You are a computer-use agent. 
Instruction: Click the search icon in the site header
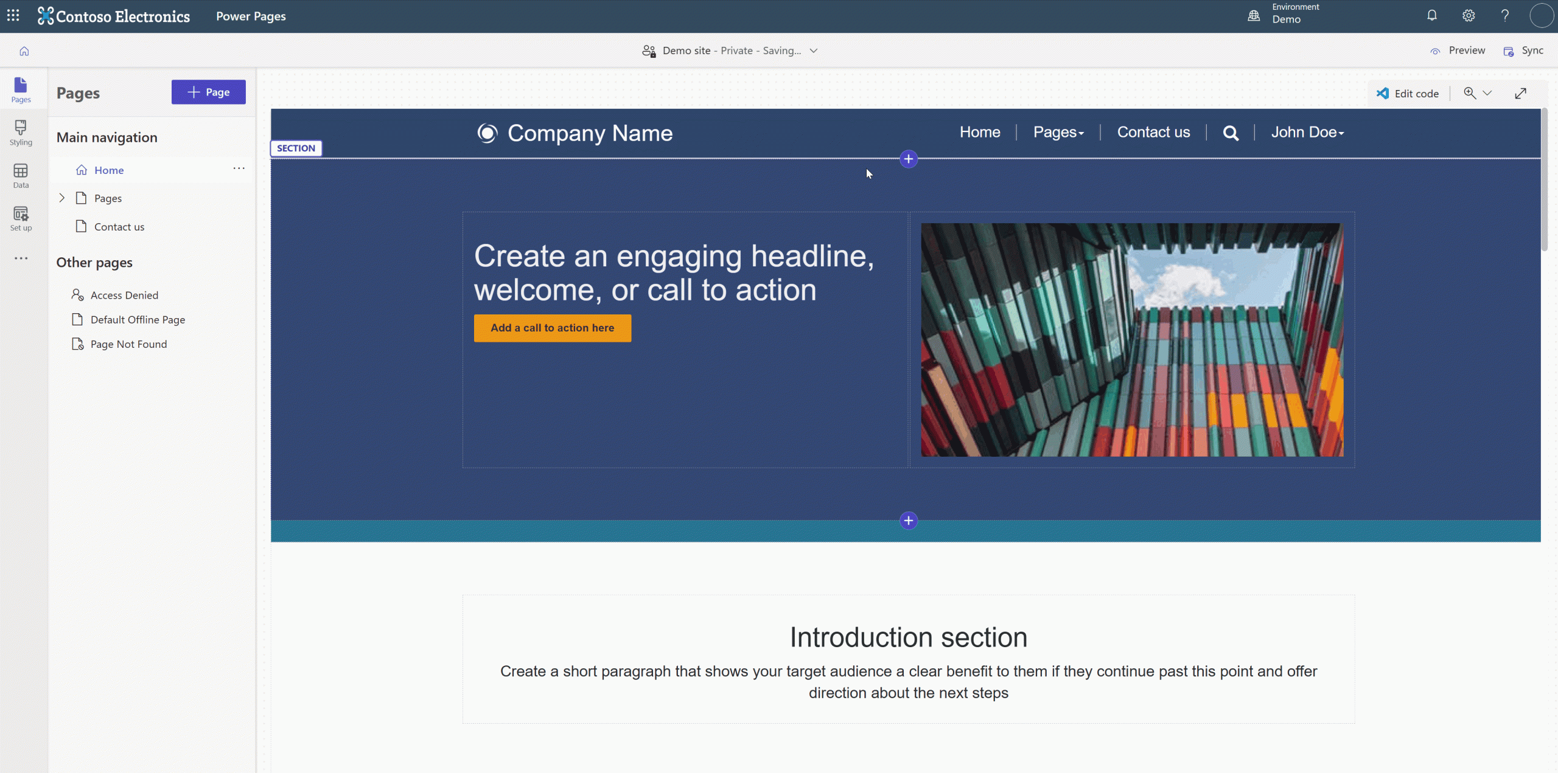[x=1231, y=132]
